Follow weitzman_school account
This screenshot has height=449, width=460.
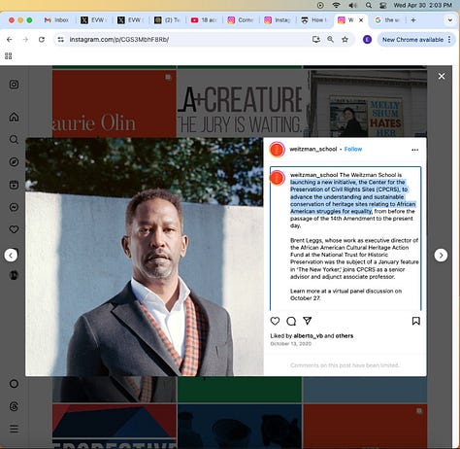(353, 149)
